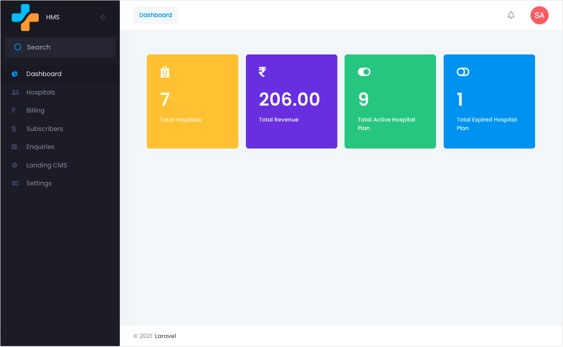This screenshot has width=563, height=347.
Task: Click the Laravel footer link
Action: (165, 336)
